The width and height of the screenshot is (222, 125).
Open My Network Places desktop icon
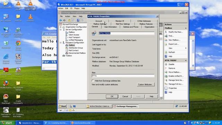6,32
